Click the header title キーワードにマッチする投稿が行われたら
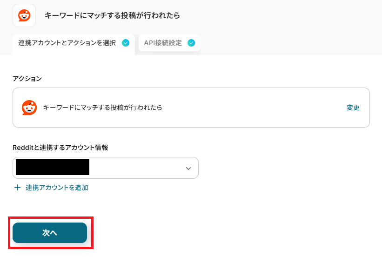 tap(112, 15)
